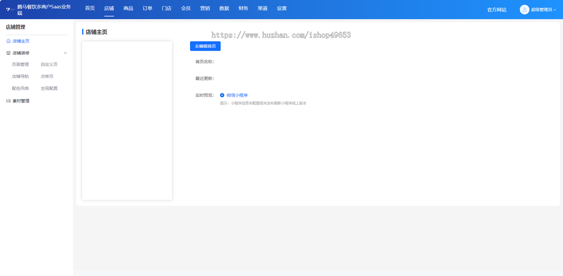Image resolution: width=563 pixels, height=276 pixels.
Task: Select the 微信小程序 radio button
Action: tap(222, 95)
